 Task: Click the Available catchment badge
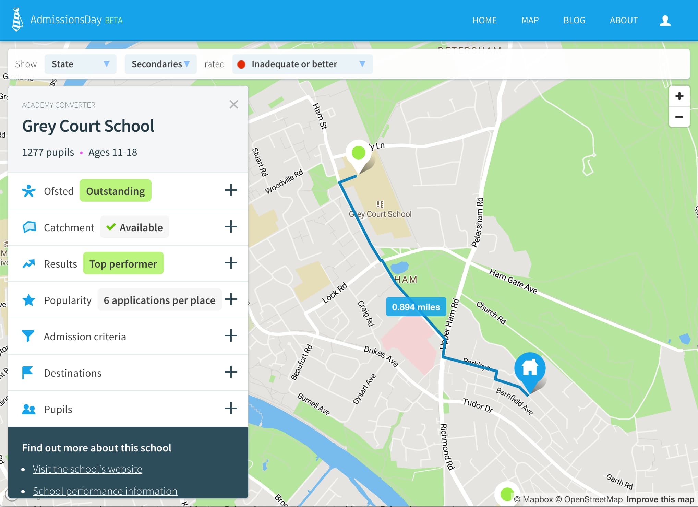click(x=135, y=227)
